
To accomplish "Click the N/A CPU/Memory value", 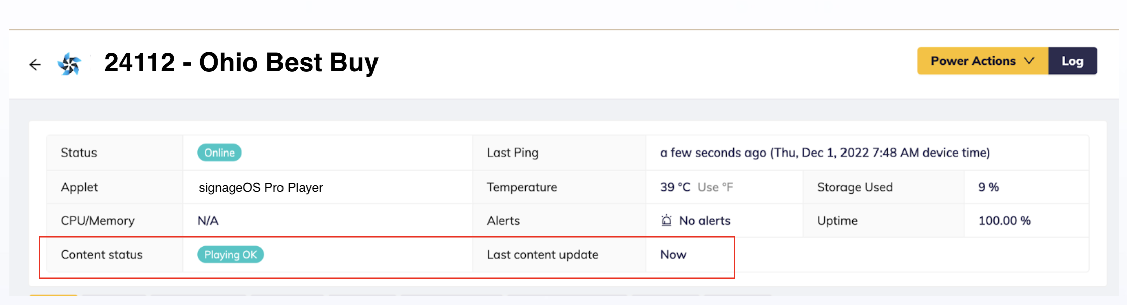I will 208,221.
